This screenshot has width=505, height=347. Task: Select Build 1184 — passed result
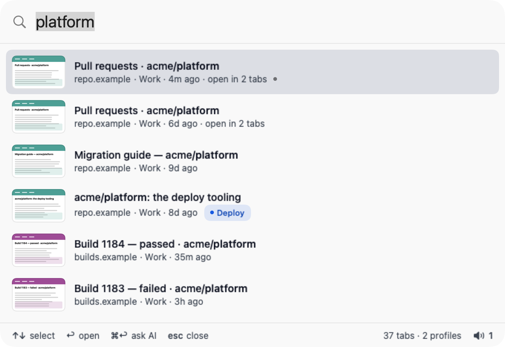[252, 250]
